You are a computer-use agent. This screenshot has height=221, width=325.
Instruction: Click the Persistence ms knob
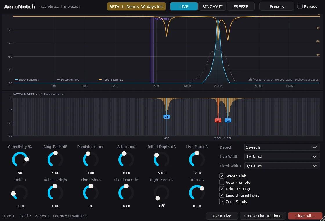91,160
